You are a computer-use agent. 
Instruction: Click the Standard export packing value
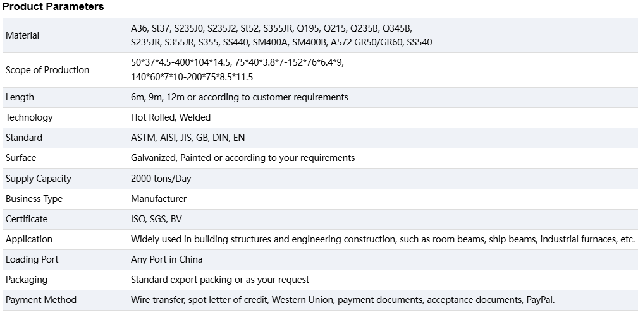point(219,280)
